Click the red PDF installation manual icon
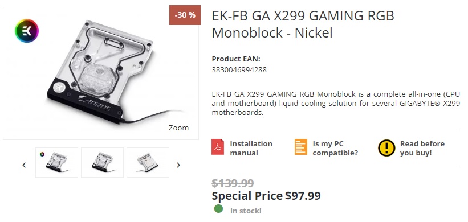The width and height of the screenshot is (468, 222). click(218, 147)
